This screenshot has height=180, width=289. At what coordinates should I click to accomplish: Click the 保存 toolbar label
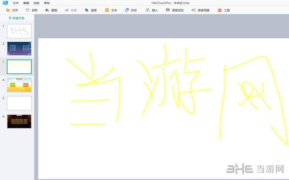click(35, 10)
